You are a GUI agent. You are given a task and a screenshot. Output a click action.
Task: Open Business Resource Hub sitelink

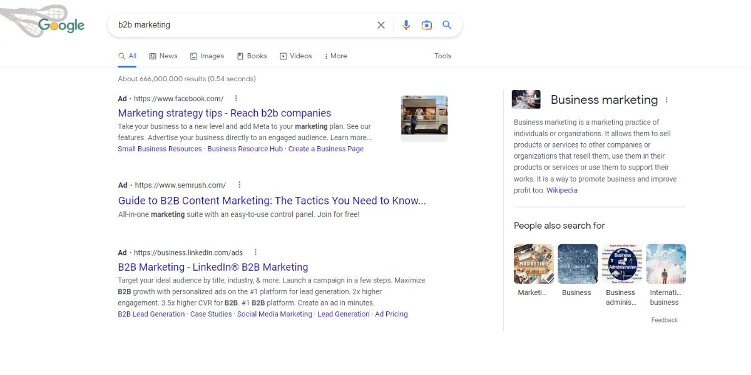(x=245, y=149)
